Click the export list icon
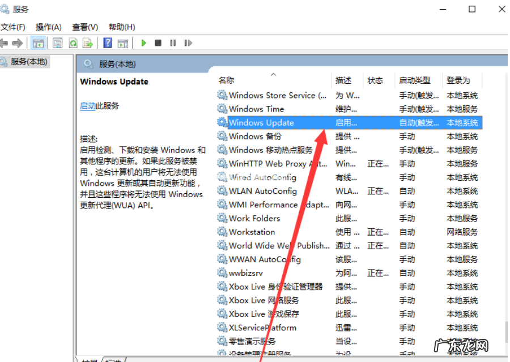Image resolution: width=510 pixels, height=362 pixels. pyautogui.click(x=87, y=42)
